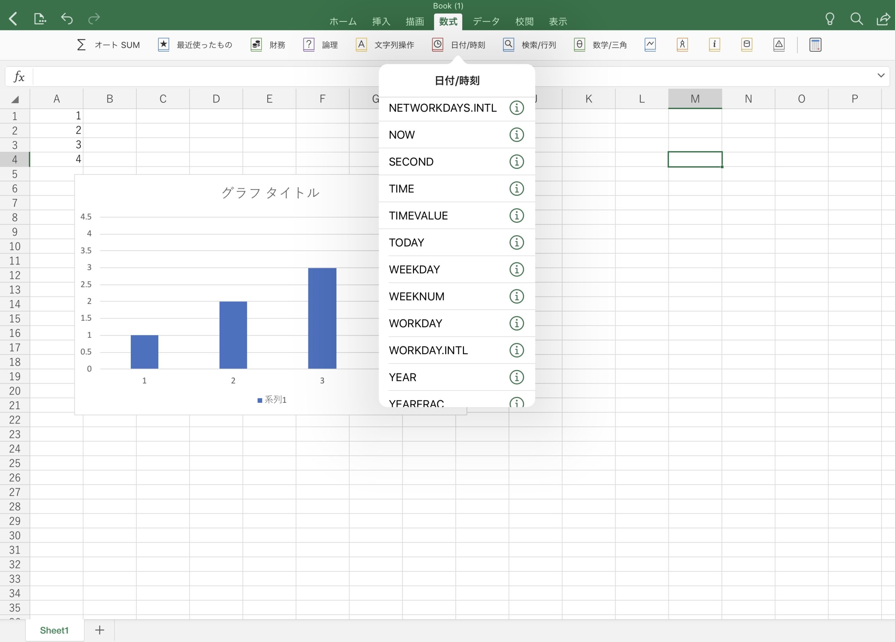
Task: Insert the YEAR function
Action: point(402,377)
